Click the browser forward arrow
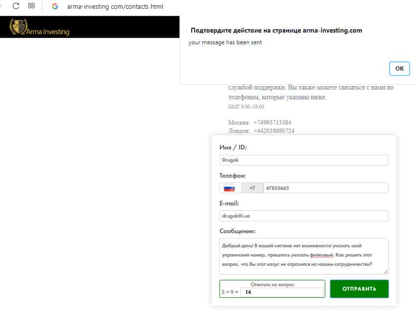The width and height of the screenshot is (415, 312). 2,6
